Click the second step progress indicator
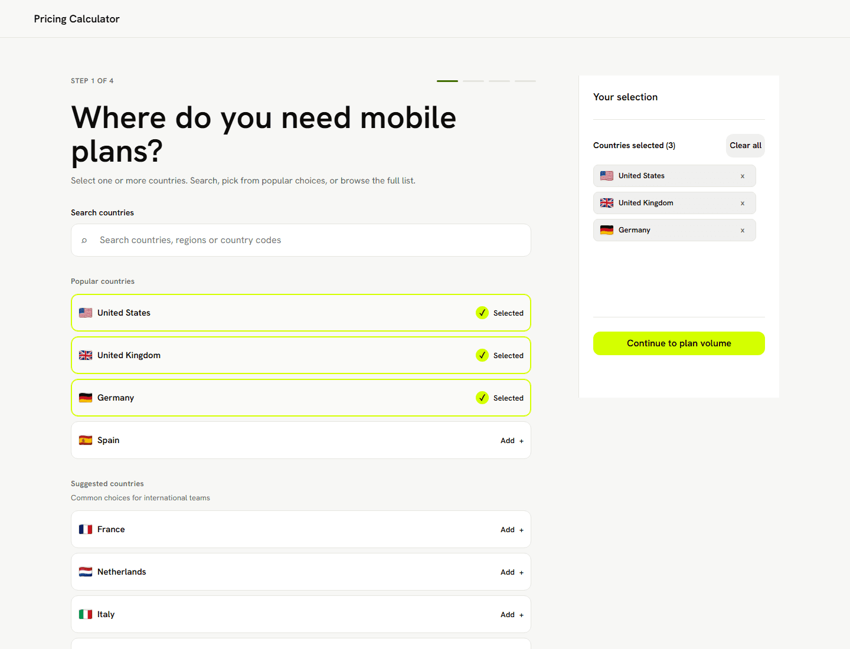Image resolution: width=850 pixels, height=649 pixels. point(473,81)
